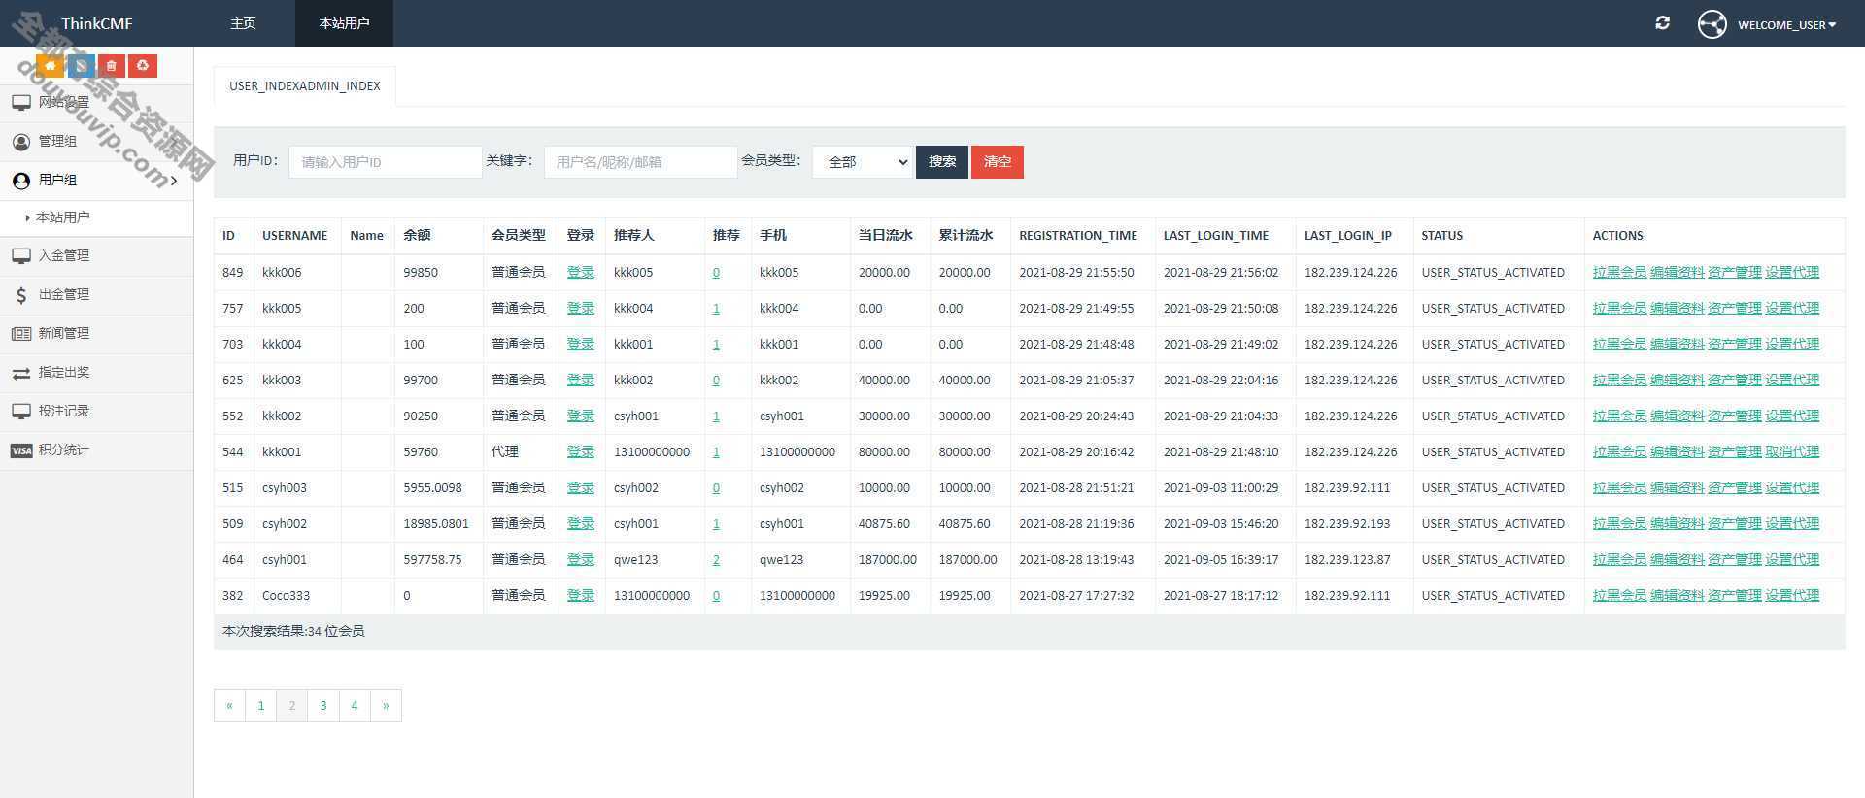Screen dimensions: 1865x798
Task: Open the 指定出奖 sidebar menu
Action: click(96, 372)
